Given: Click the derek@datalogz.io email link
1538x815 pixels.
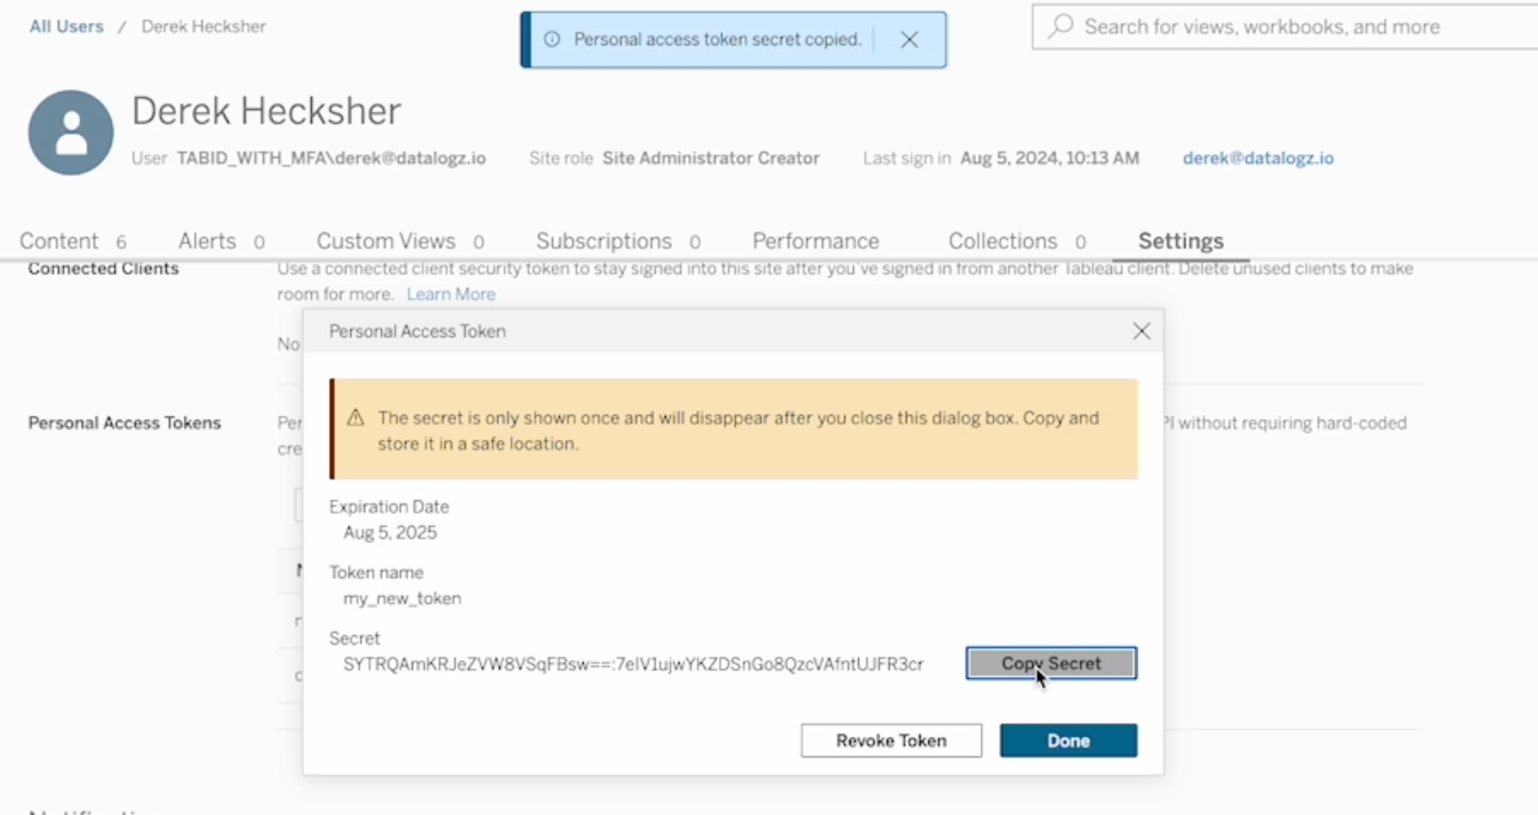Looking at the screenshot, I should tap(1258, 158).
